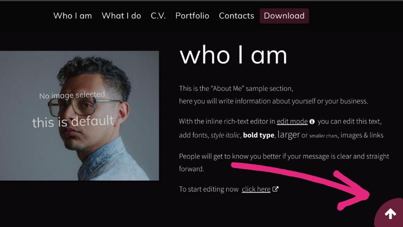
Task: Click the "No image selected" label
Action: coord(72,96)
